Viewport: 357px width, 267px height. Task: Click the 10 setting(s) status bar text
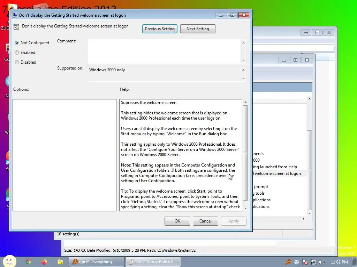tap(68, 234)
